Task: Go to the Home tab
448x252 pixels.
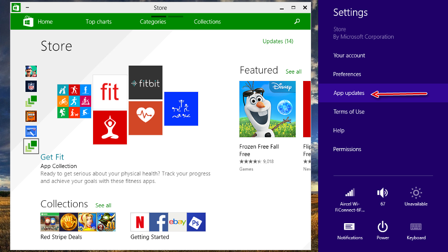Action: tap(45, 22)
